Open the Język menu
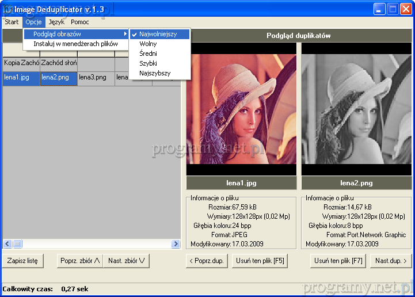This screenshot has width=415, height=297. click(56, 22)
